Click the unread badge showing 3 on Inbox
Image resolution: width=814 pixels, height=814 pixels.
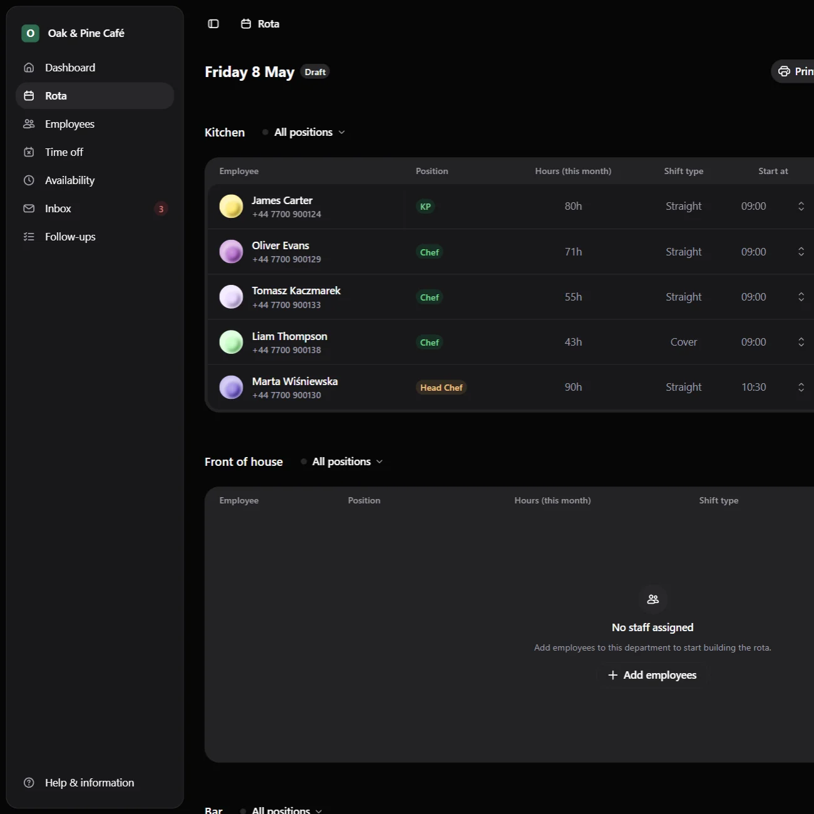pos(161,209)
